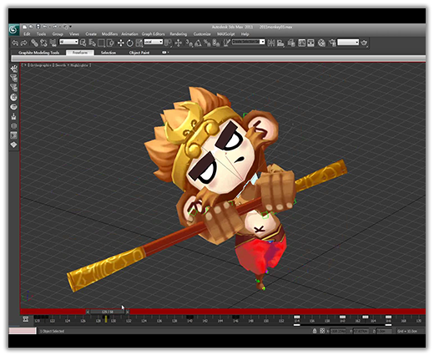434x356 pixels.
Task: Select the Bind to Space Warp tool
Action: coord(53,43)
